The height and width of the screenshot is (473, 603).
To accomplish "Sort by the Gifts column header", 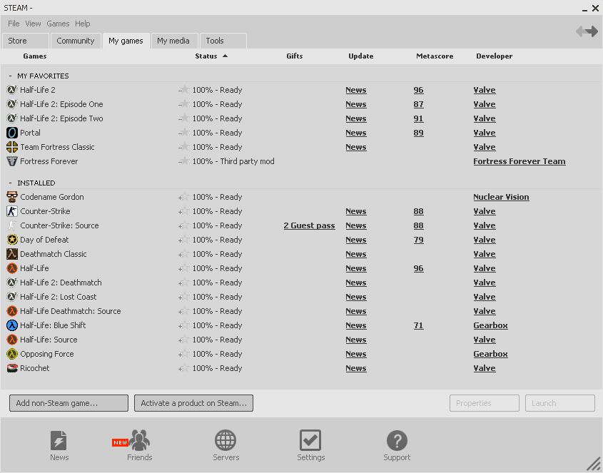I will click(x=295, y=56).
